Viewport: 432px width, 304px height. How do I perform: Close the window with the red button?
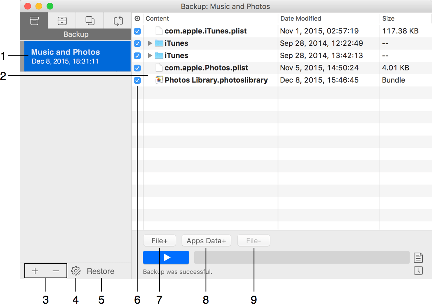[28, 6]
